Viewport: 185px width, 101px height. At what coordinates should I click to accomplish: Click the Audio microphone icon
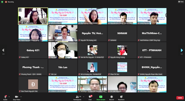click(x=5, y=97)
